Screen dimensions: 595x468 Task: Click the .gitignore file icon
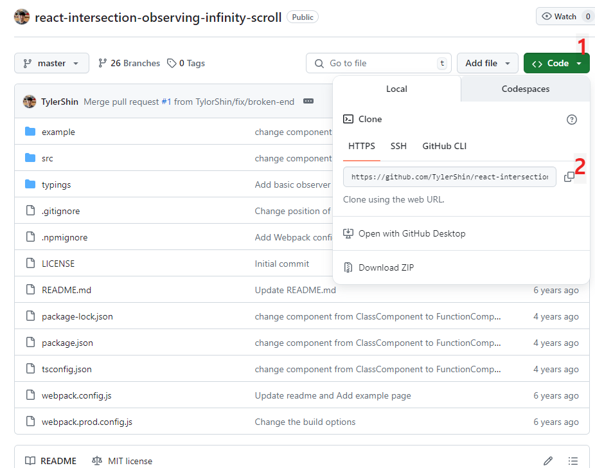(30, 211)
